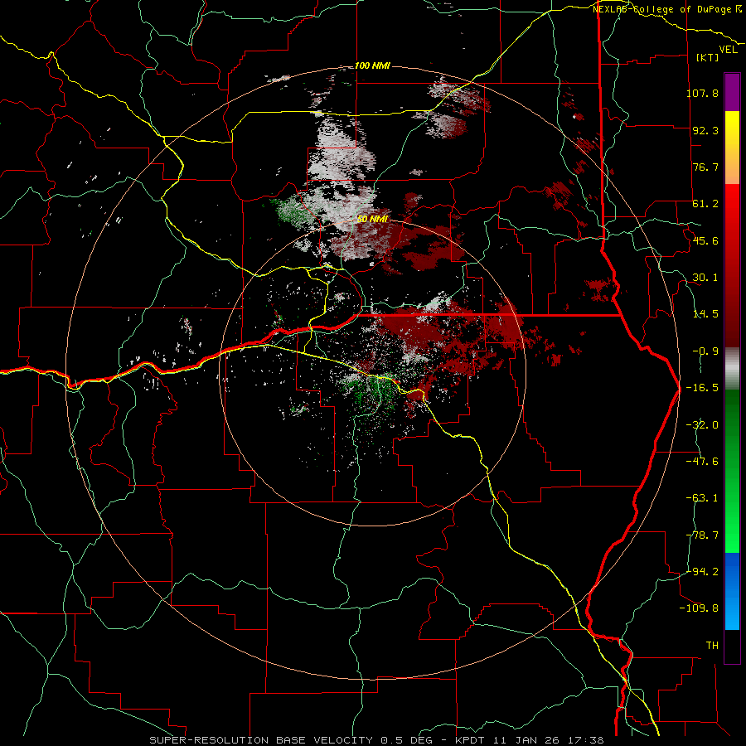Click the 76.7 velocity scale value
Image resolution: width=746 pixels, height=746 pixels.
(705, 167)
